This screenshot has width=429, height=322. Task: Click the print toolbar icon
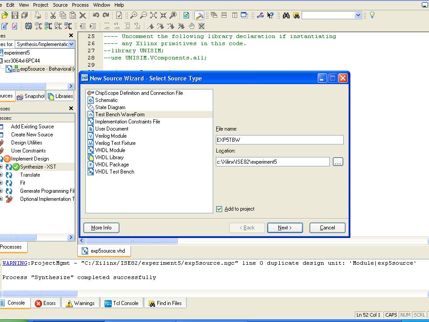point(38,15)
